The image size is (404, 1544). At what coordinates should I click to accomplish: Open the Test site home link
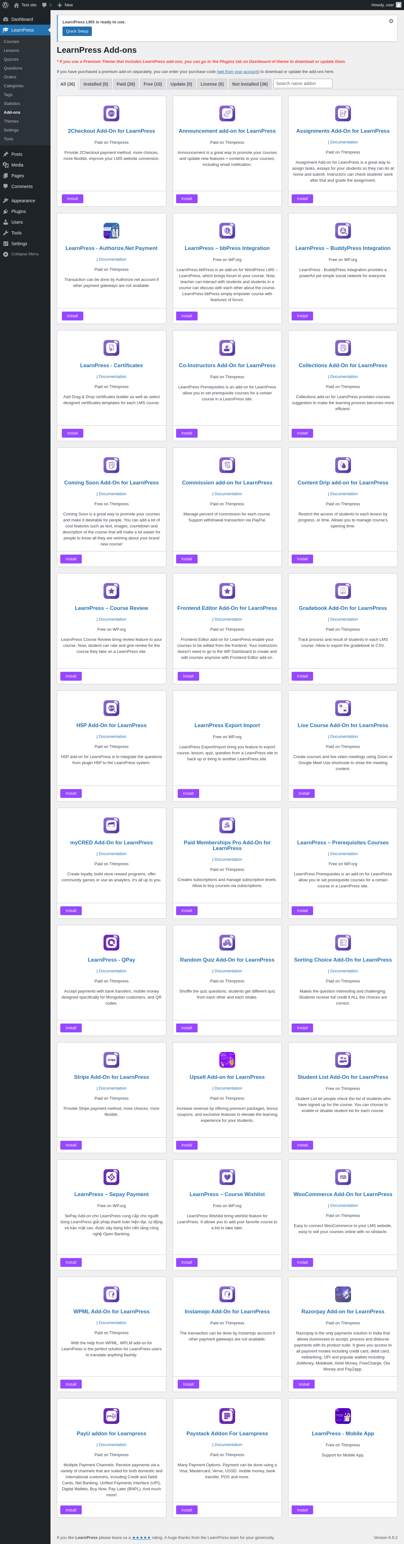(x=25, y=5)
